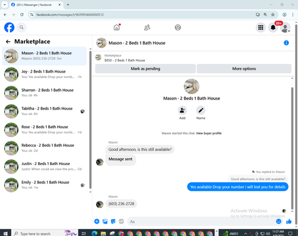
Task: Click the Facebook logo icon
Action: [x=9, y=27]
